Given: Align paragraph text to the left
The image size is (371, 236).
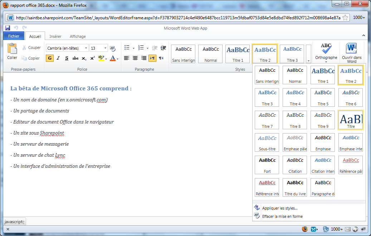Looking at the screenshot, I should [127, 58].
